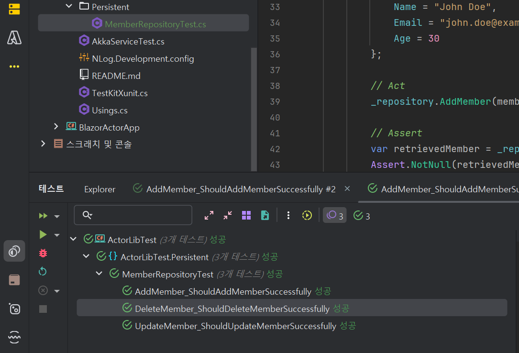Screen dimensions: 519x353
Task: Click the repeat tests circular arrow icon
Action: click(43, 272)
